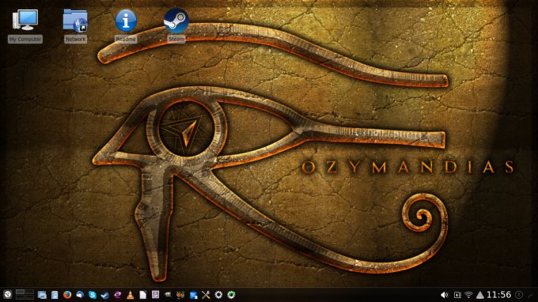Click the 11:56 clock in panel
The width and height of the screenshot is (538, 302).
[x=499, y=295]
